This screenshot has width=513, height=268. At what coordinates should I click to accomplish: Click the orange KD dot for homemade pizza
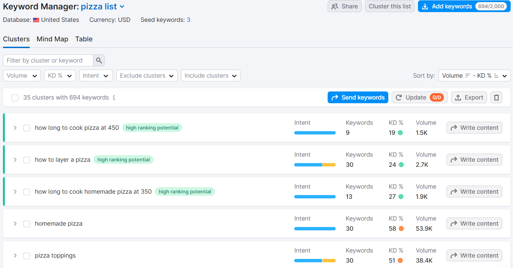point(401,228)
